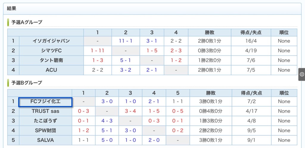Click the 勝敗 column header in Group A
The height and width of the screenshot is (148, 305).
209,33
